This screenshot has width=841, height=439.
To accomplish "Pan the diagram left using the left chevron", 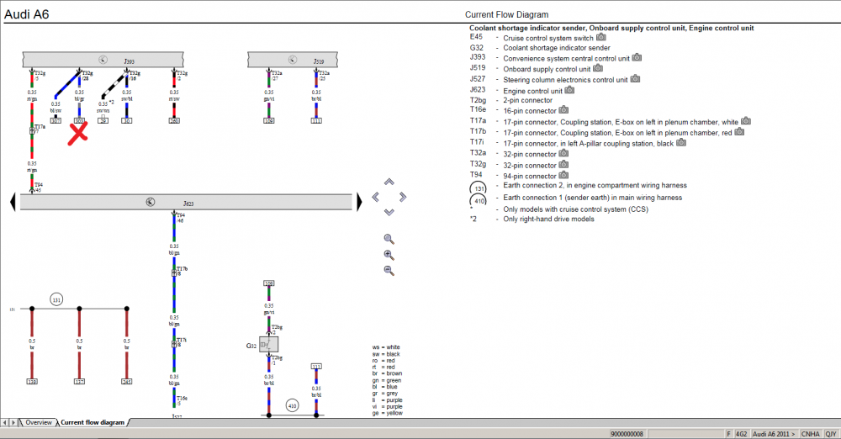I will [375, 197].
